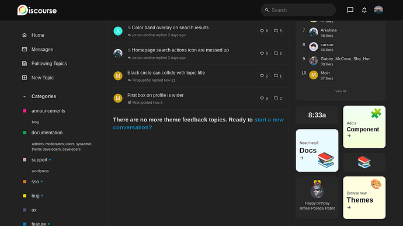Click the support category color square
This screenshot has width=403, height=226.
pyautogui.click(x=25, y=159)
